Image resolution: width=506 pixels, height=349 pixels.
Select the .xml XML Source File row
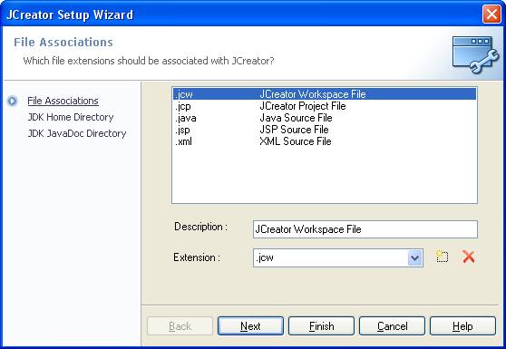click(325, 141)
